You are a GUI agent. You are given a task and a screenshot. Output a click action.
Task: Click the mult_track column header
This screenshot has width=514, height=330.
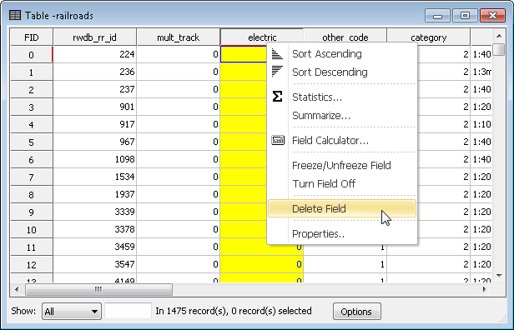click(178, 37)
